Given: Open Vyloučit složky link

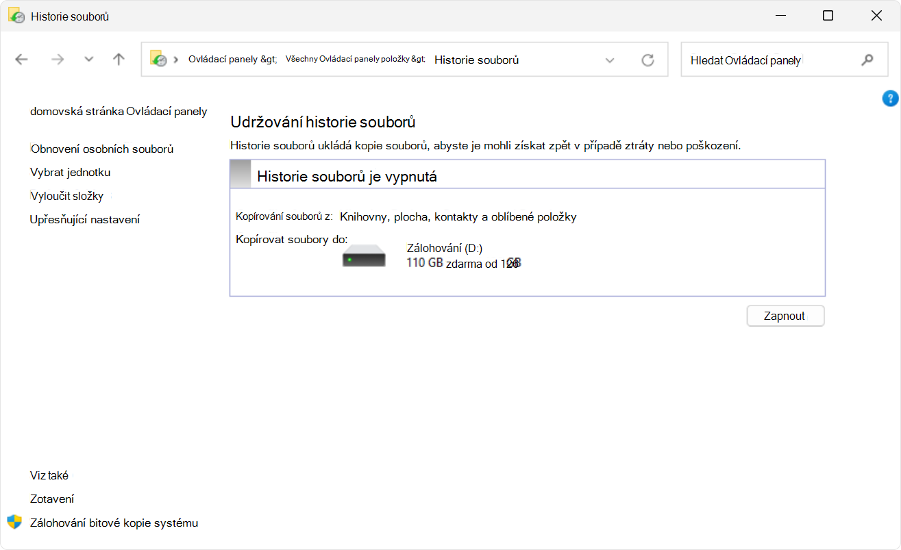Looking at the screenshot, I should [66, 196].
